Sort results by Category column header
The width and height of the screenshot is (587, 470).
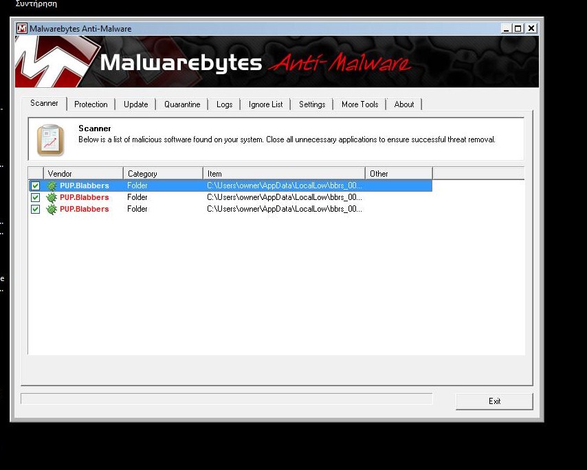point(163,174)
